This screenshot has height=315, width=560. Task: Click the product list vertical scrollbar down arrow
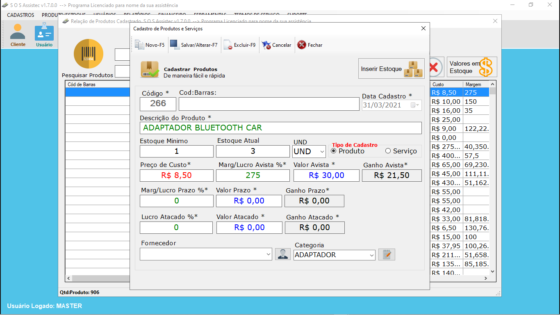point(492,271)
